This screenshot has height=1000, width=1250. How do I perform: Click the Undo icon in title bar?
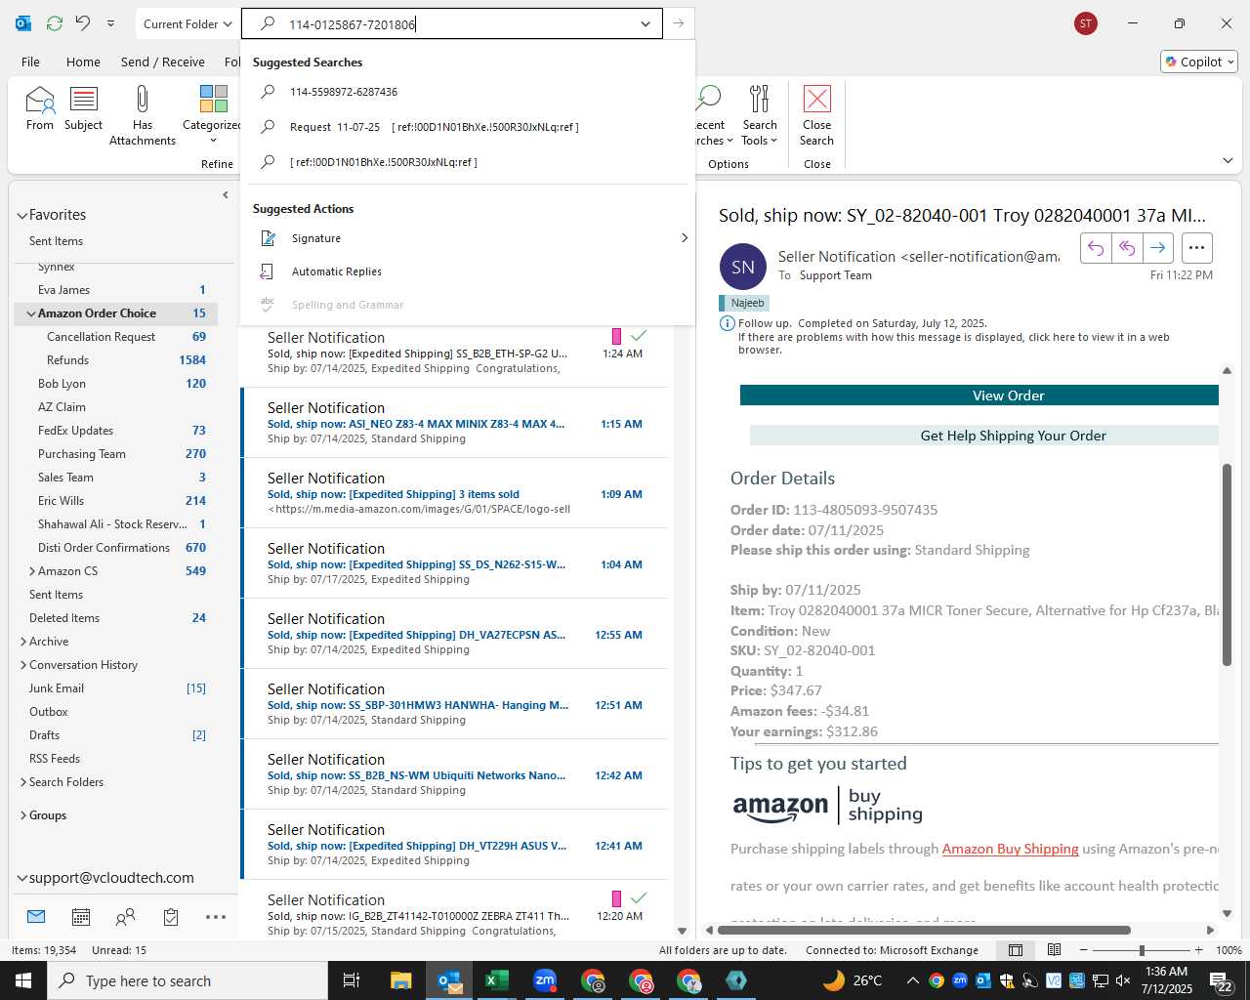click(x=83, y=23)
